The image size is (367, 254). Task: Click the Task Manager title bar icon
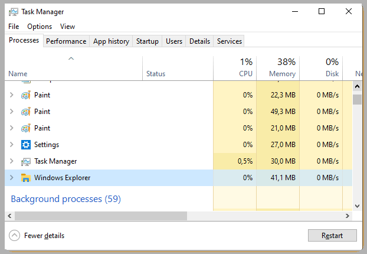click(x=14, y=12)
